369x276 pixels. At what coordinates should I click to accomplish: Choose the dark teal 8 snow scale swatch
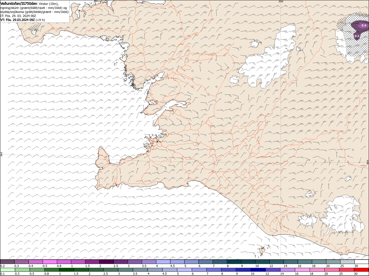point(234,262)
